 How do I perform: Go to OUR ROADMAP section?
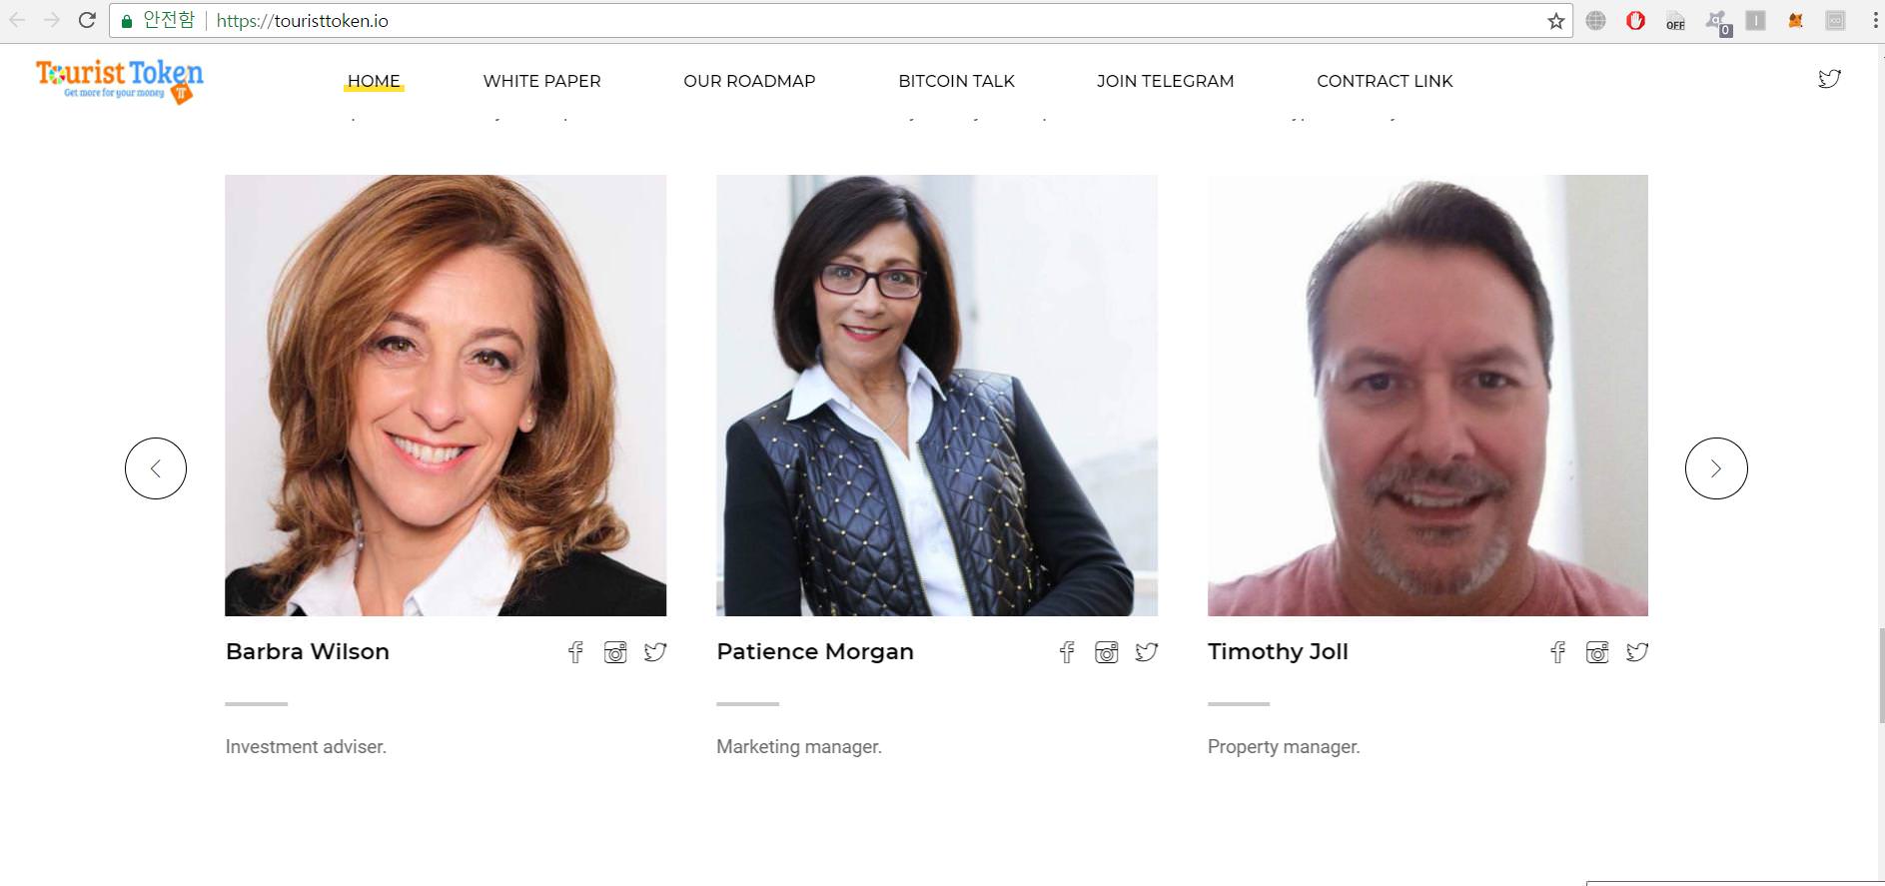(749, 81)
